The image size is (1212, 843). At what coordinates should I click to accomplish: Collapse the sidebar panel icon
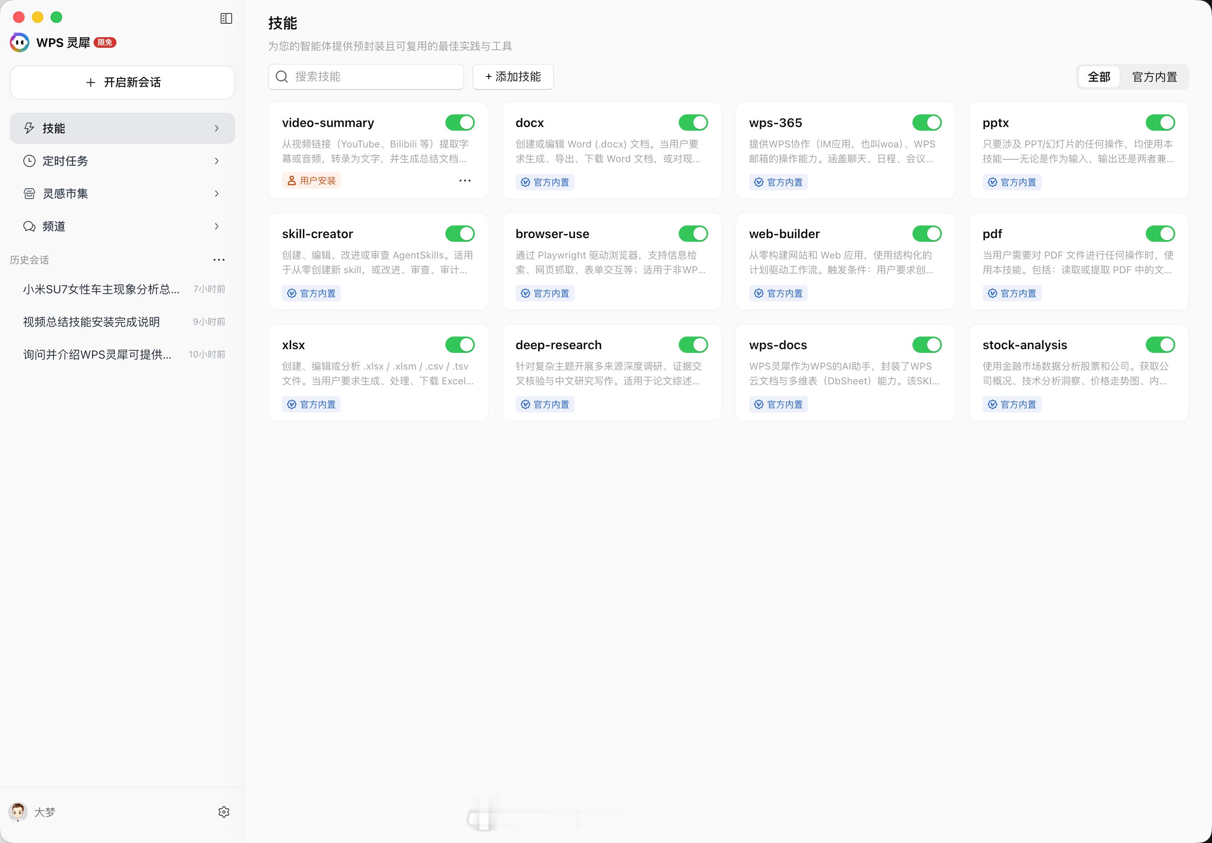(226, 18)
